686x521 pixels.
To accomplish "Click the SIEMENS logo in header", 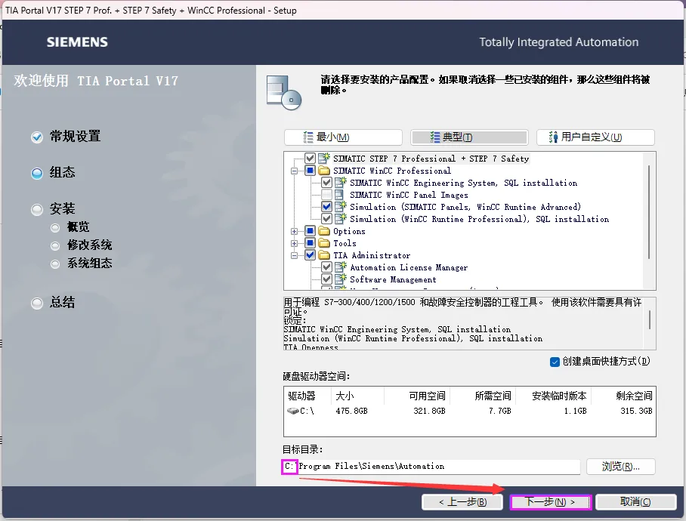I will pyautogui.click(x=77, y=42).
